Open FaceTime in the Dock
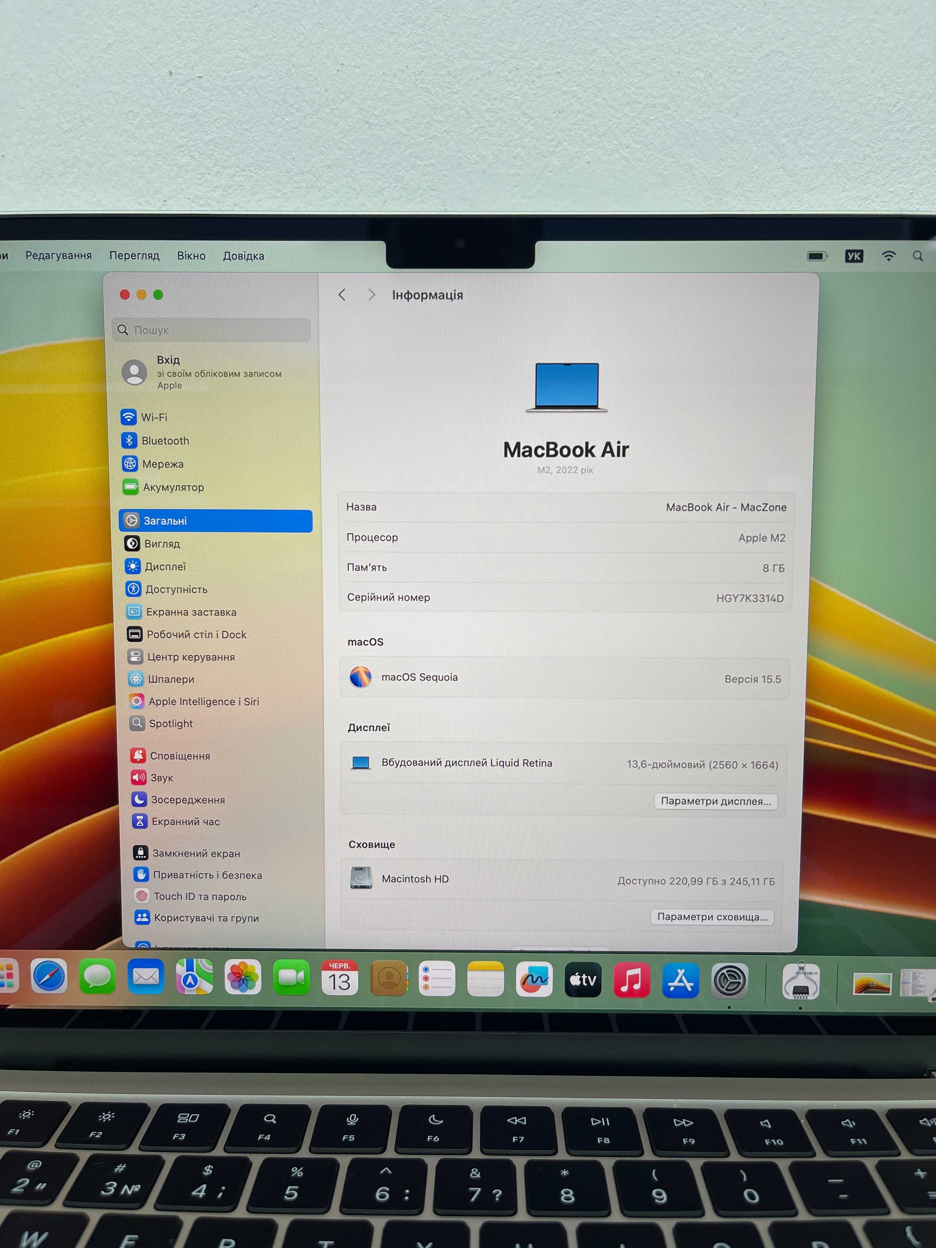The width and height of the screenshot is (936, 1248). [x=292, y=978]
